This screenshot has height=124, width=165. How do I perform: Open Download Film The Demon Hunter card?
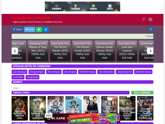coord(82,51)
